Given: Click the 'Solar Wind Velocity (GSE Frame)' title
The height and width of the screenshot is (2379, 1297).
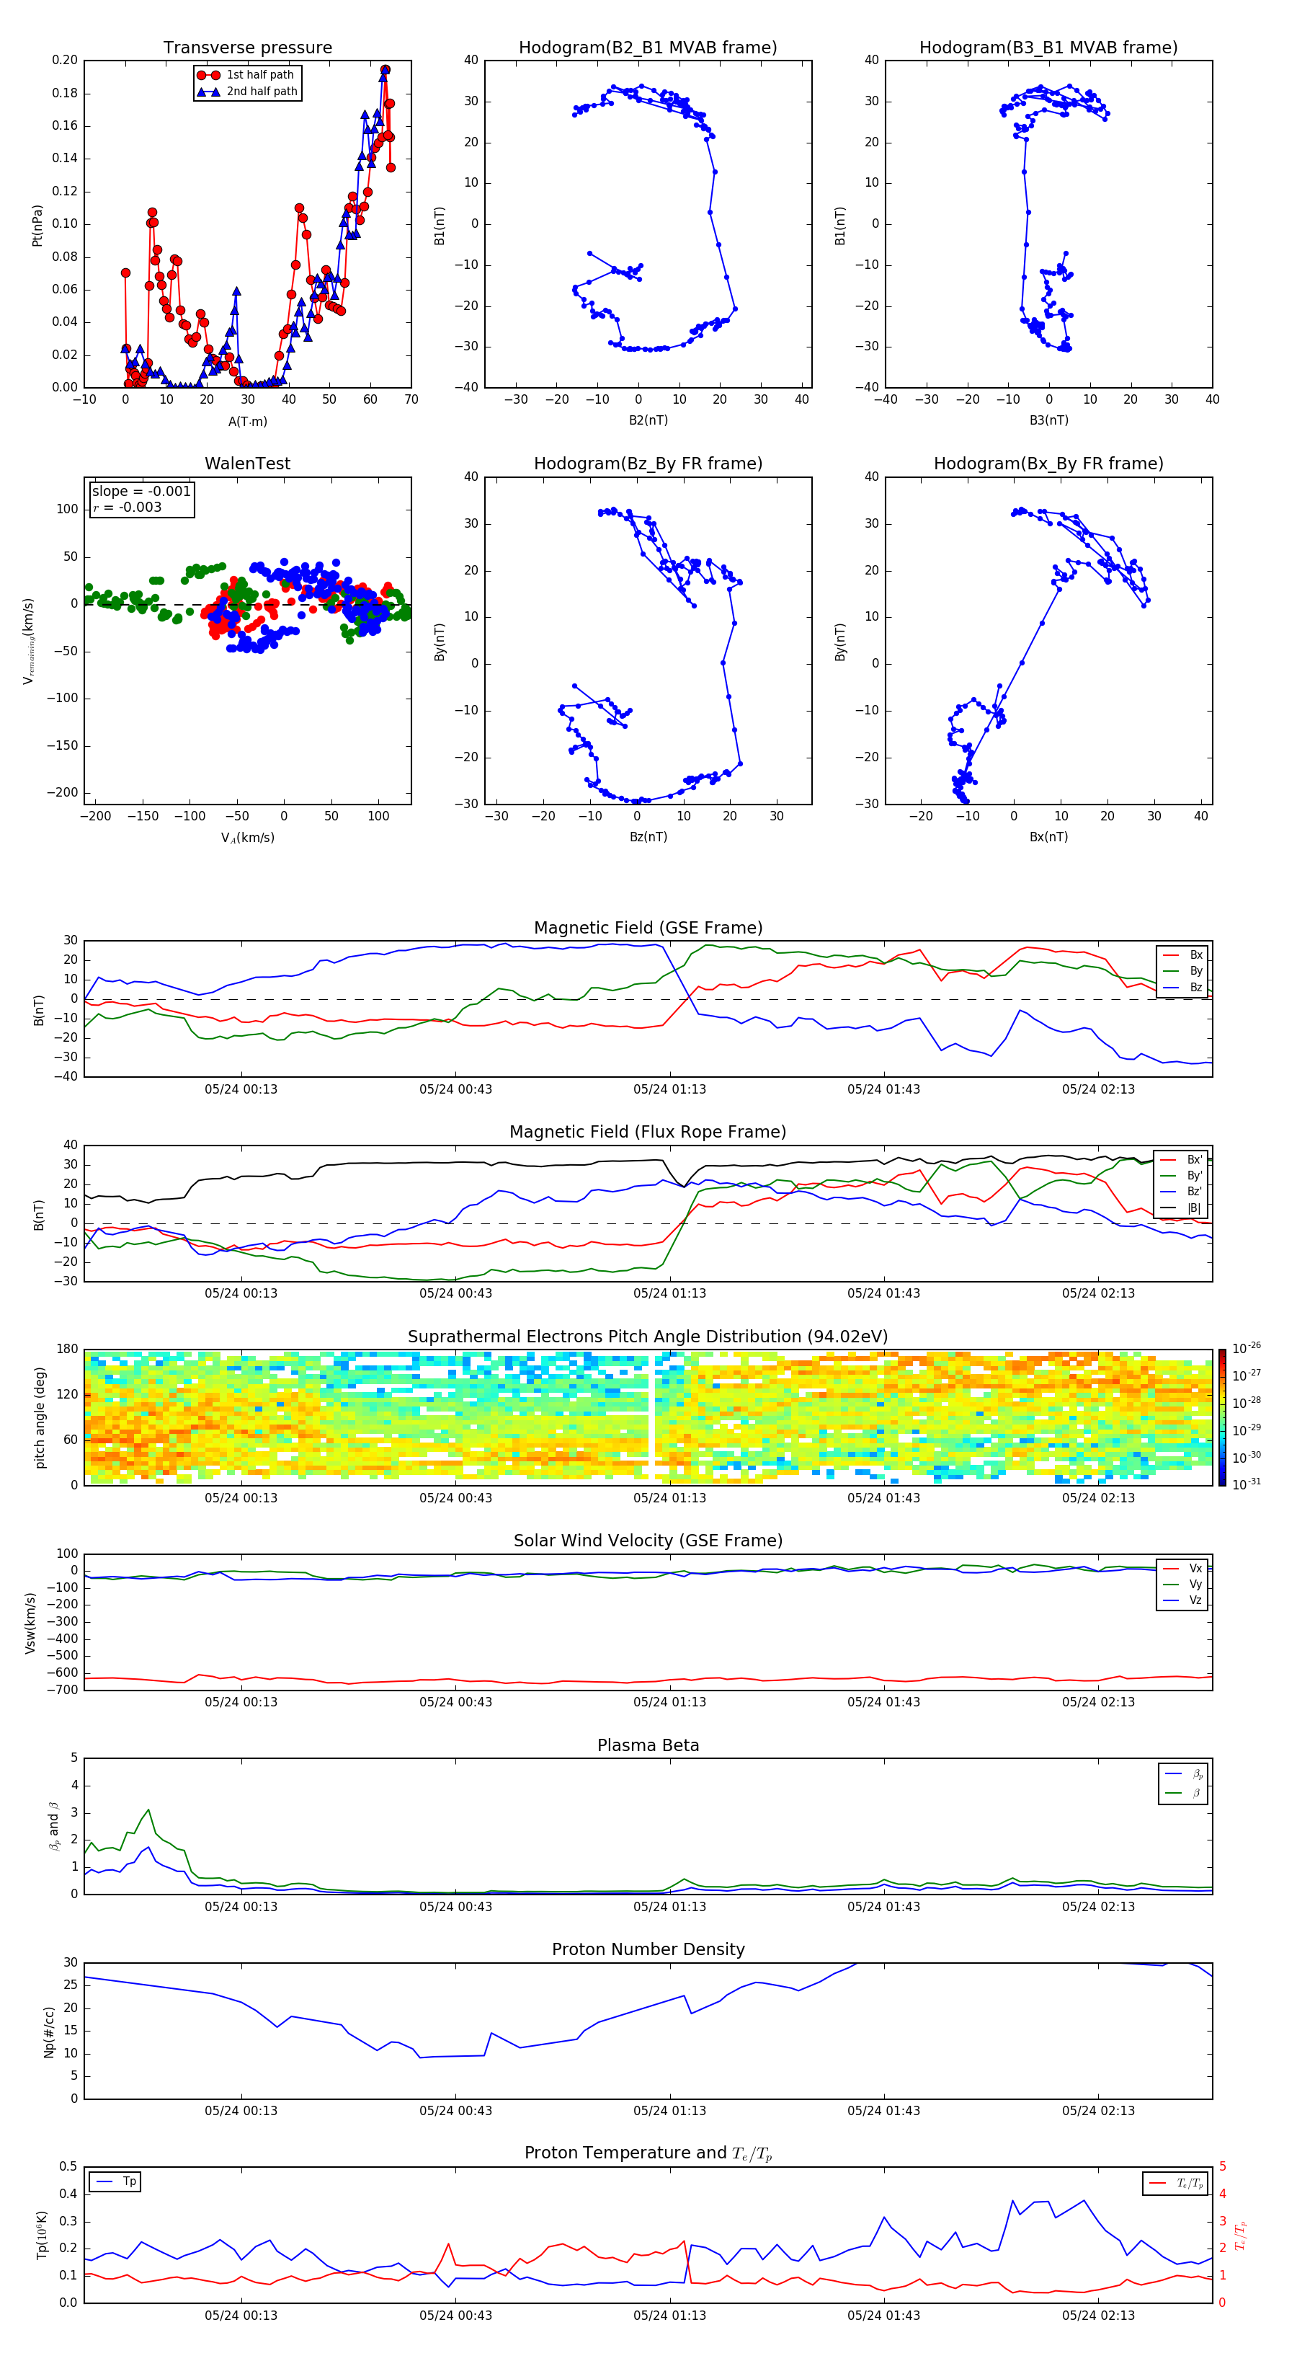Looking at the screenshot, I should pos(648,1541).
